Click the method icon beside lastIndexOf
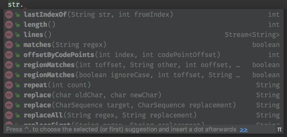This screenshot has width=287, height=137. click(x=9, y=15)
